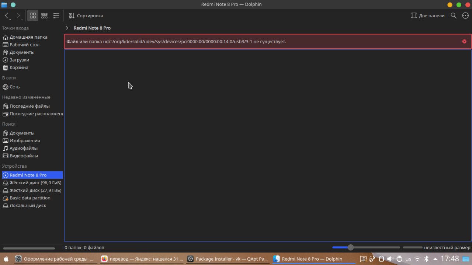The image size is (472, 265).
Task: Click the sidebar horizontal scrollbar
Action: tap(29, 248)
